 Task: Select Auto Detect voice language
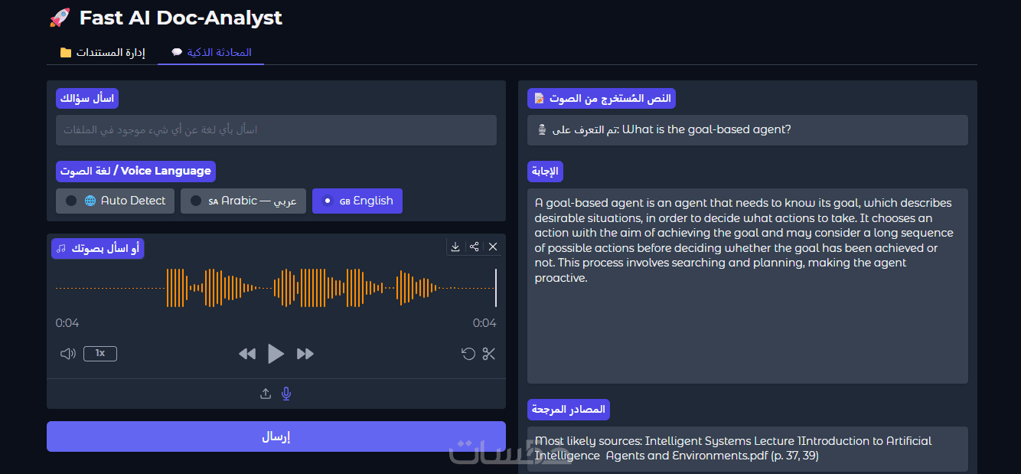[x=116, y=201]
